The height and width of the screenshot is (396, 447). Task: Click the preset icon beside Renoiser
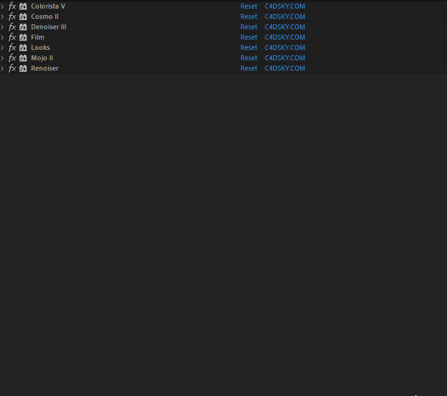[x=23, y=68]
